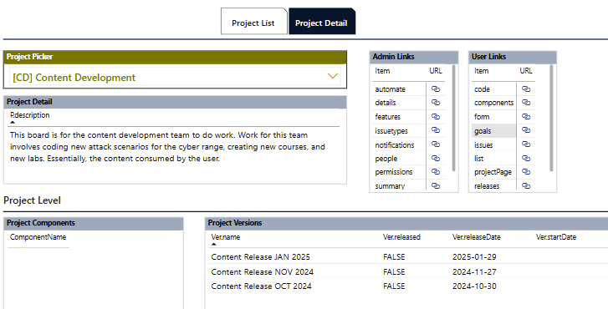Viewport: 608px width, 309px height.
Task: Select the releases item in User Links
Action: click(487, 186)
